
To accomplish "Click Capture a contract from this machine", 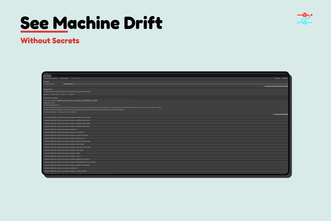I will pos(276,86).
